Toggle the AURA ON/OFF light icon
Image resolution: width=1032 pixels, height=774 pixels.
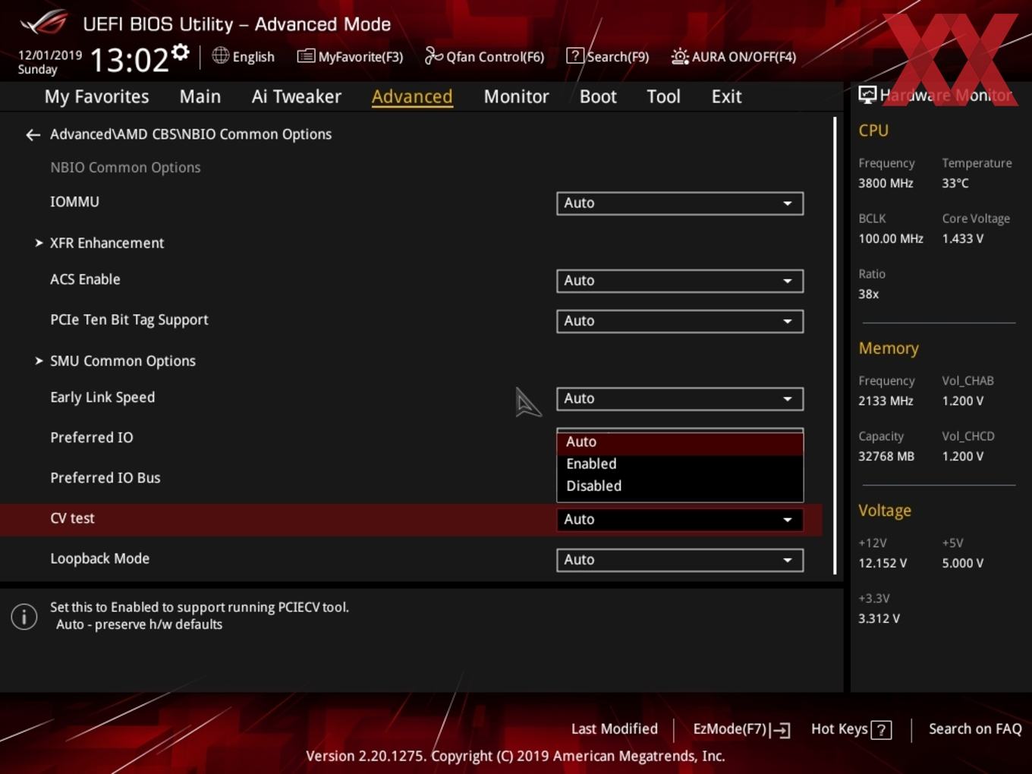(x=679, y=56)
